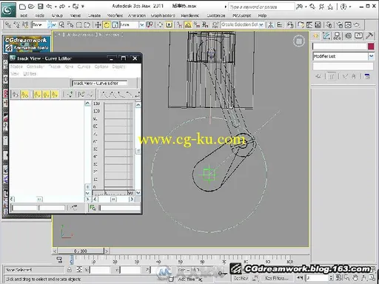Open the Utilities hammer panel tab

point(369,36)
